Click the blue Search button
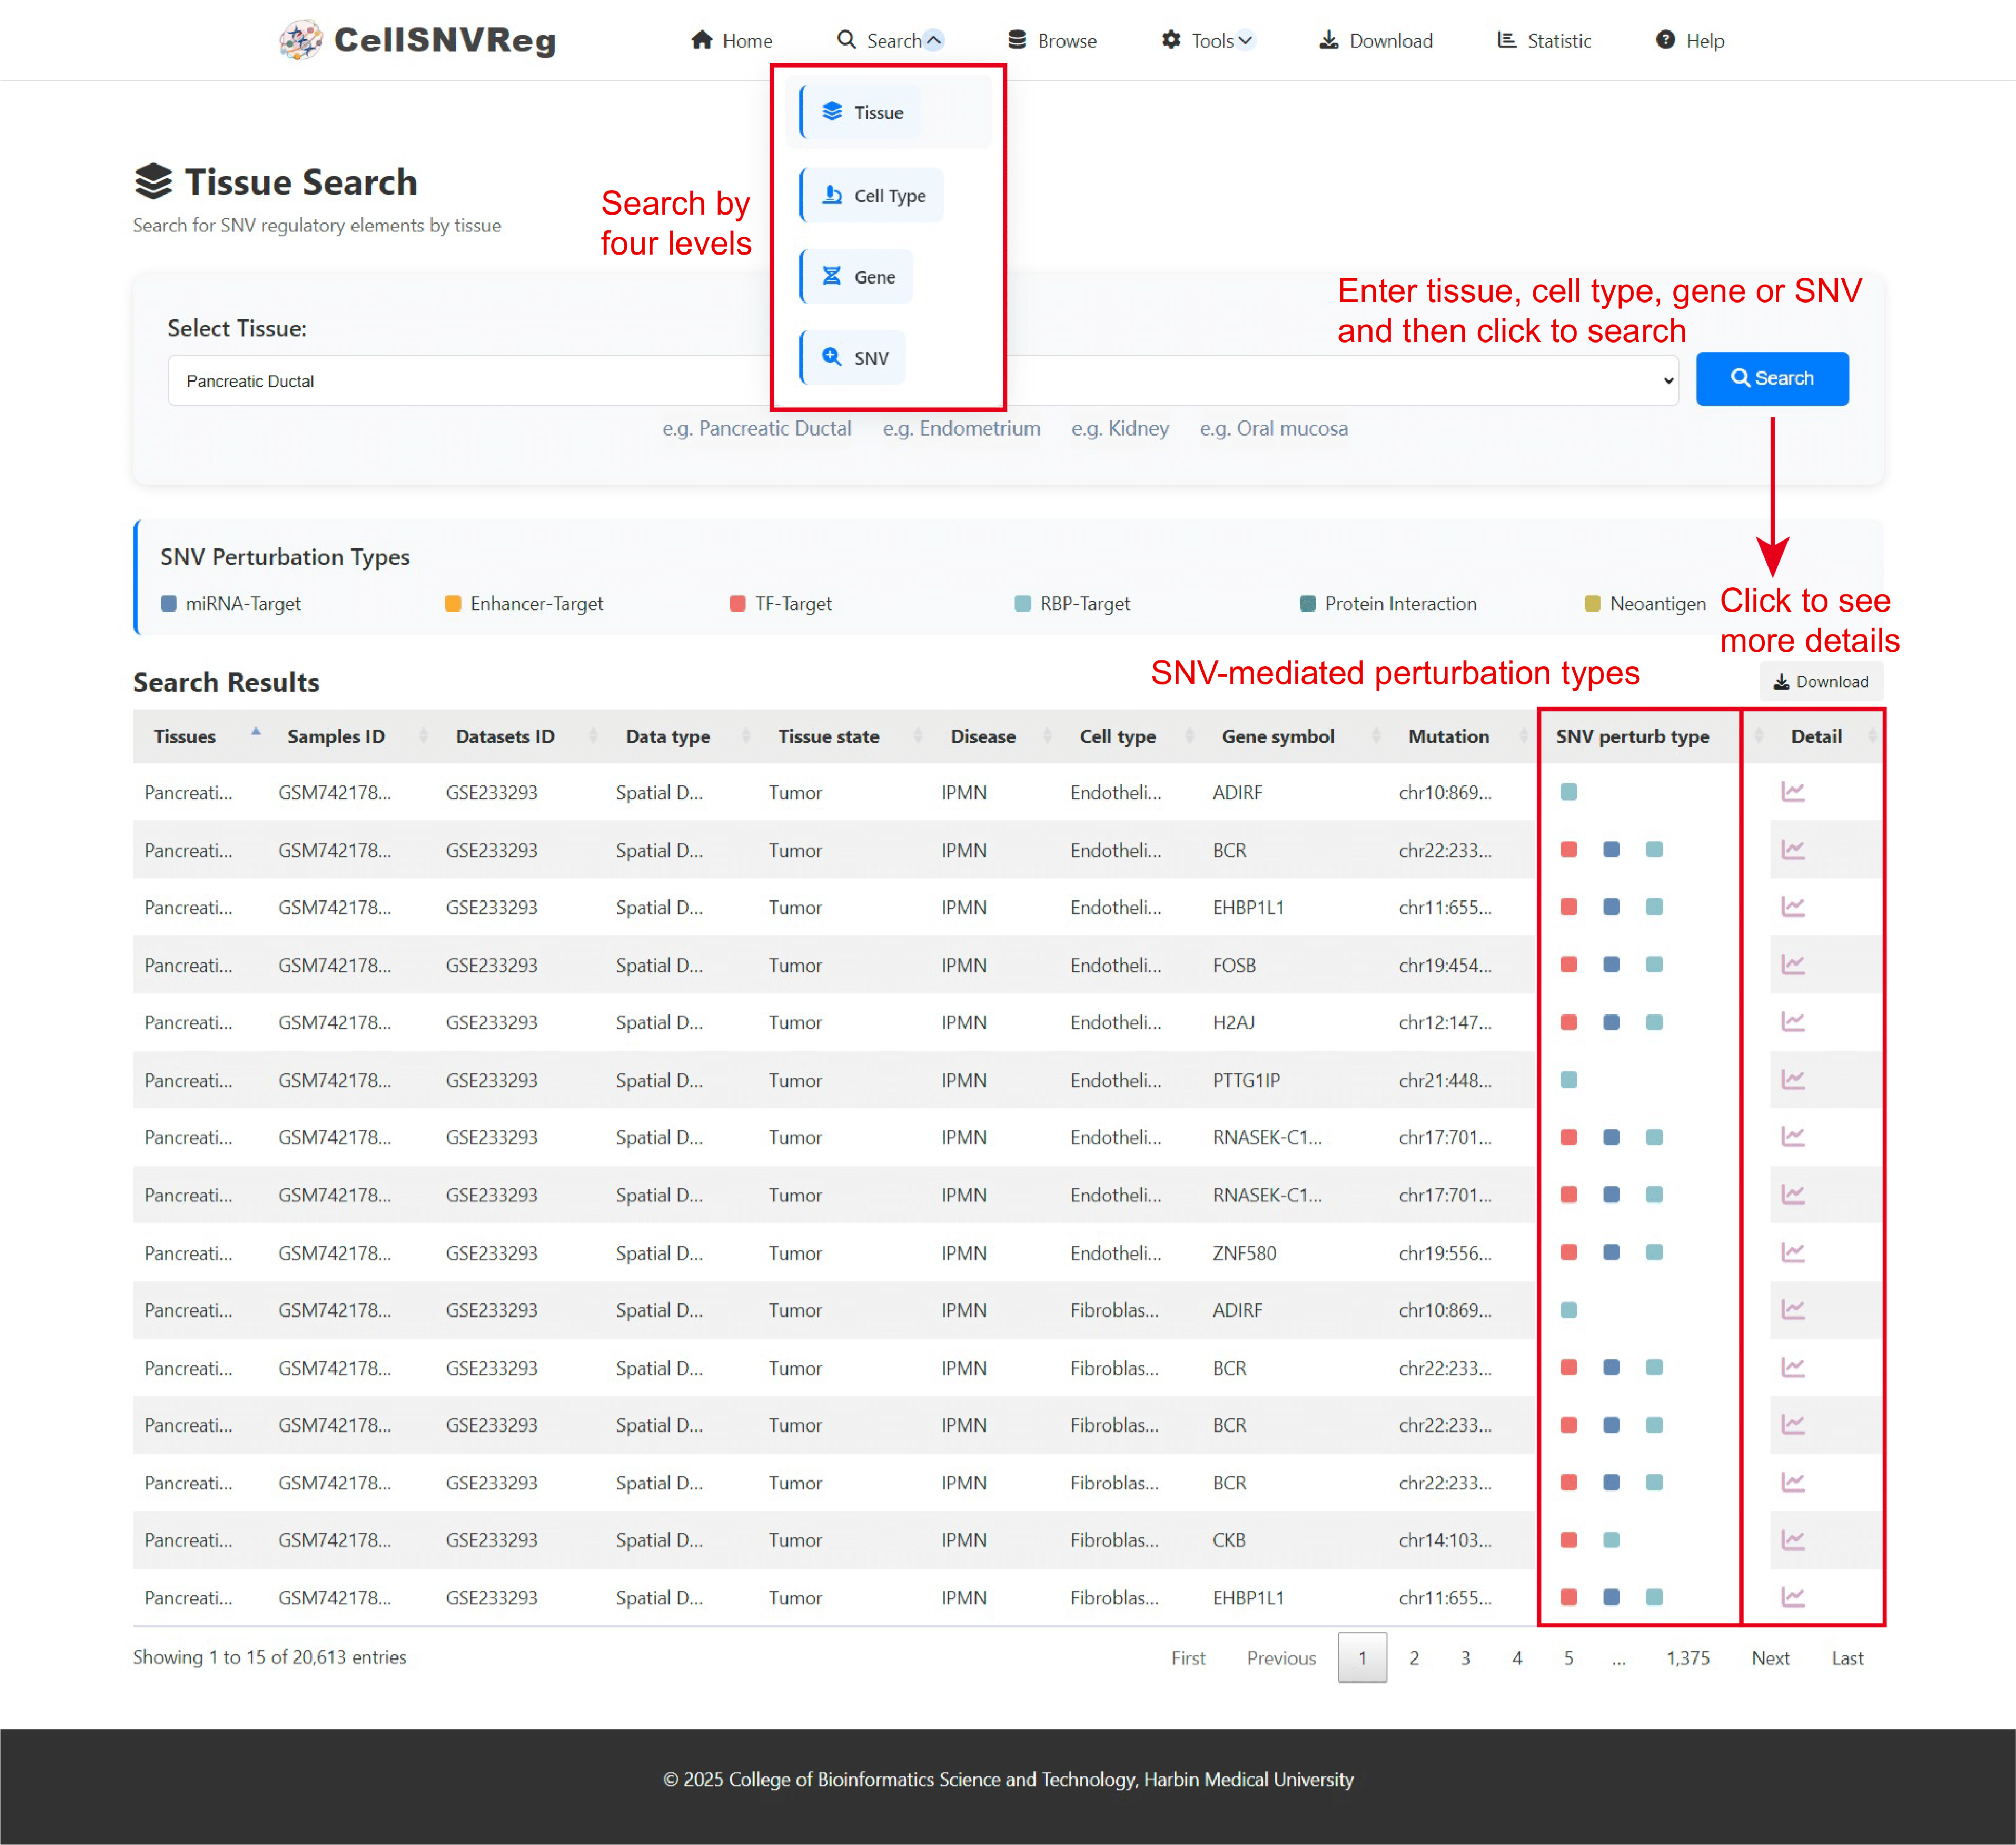Viewport: 2016px width, 1845px height. click(1772, 379)
